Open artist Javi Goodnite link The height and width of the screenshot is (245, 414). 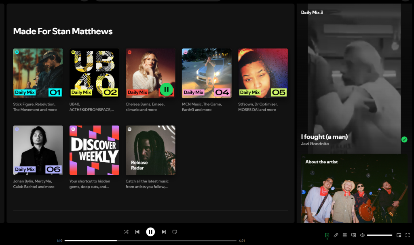pyautogui.click(x=315, y=144)
